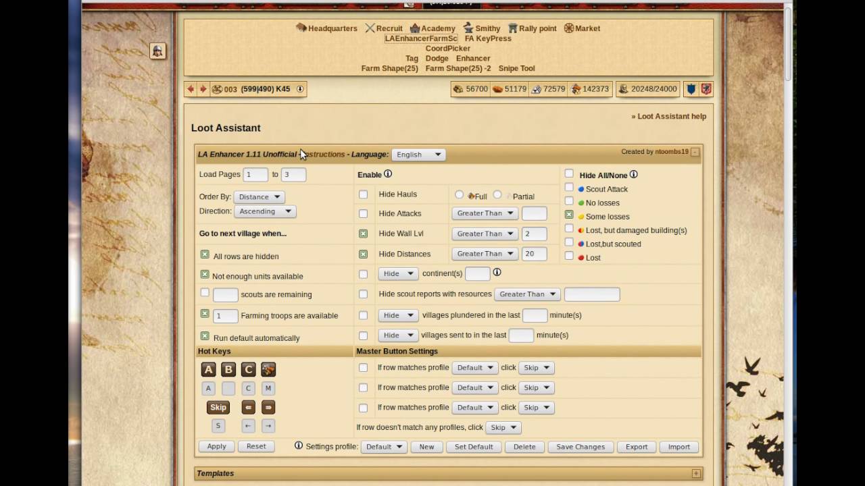Go to previous village with left red arrow

pyautogui.click(x=191, y=89)
